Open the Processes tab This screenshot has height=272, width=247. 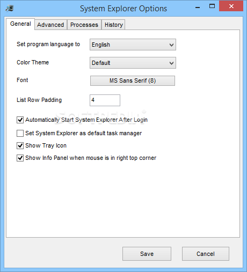[x=84, y=25]
